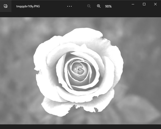
Task: Click the spiral center of the rose
Action: point(80,69)
